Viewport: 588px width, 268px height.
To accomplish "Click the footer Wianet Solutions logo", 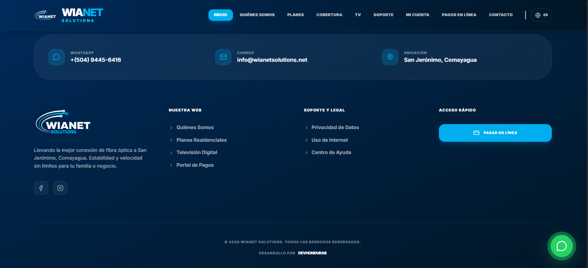I will click(x=63, y=122).
